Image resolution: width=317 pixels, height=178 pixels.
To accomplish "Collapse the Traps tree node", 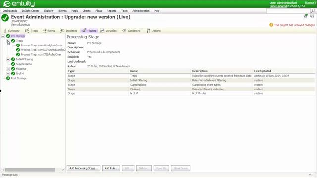I will (x=8, y=41).
